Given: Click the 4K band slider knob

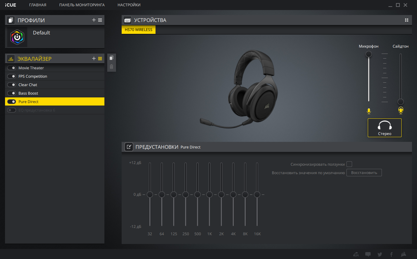Looking at the screenshot, I should pos(233,194).
